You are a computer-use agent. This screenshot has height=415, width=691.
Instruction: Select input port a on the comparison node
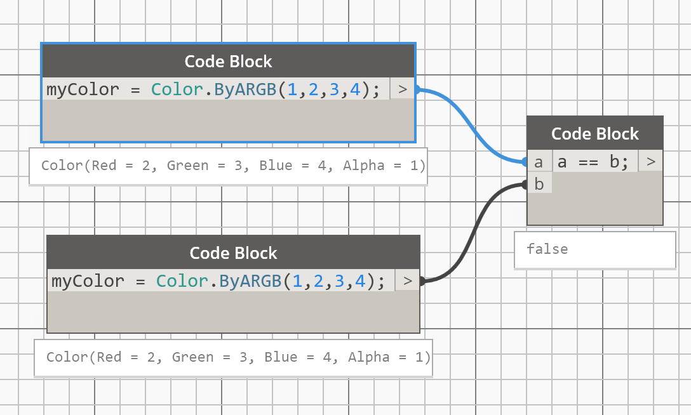(x=540, y=161)
